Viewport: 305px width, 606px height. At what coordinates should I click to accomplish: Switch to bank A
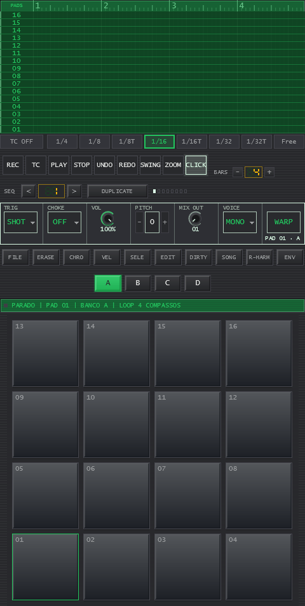click(108, 283)
